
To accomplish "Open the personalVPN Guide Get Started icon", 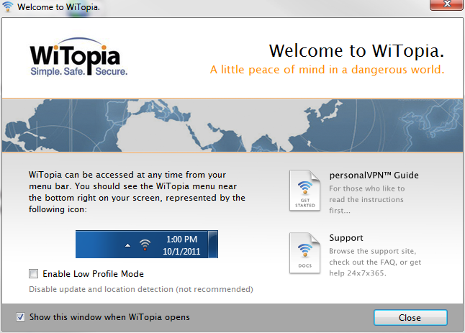I will [x=305, y=191].
